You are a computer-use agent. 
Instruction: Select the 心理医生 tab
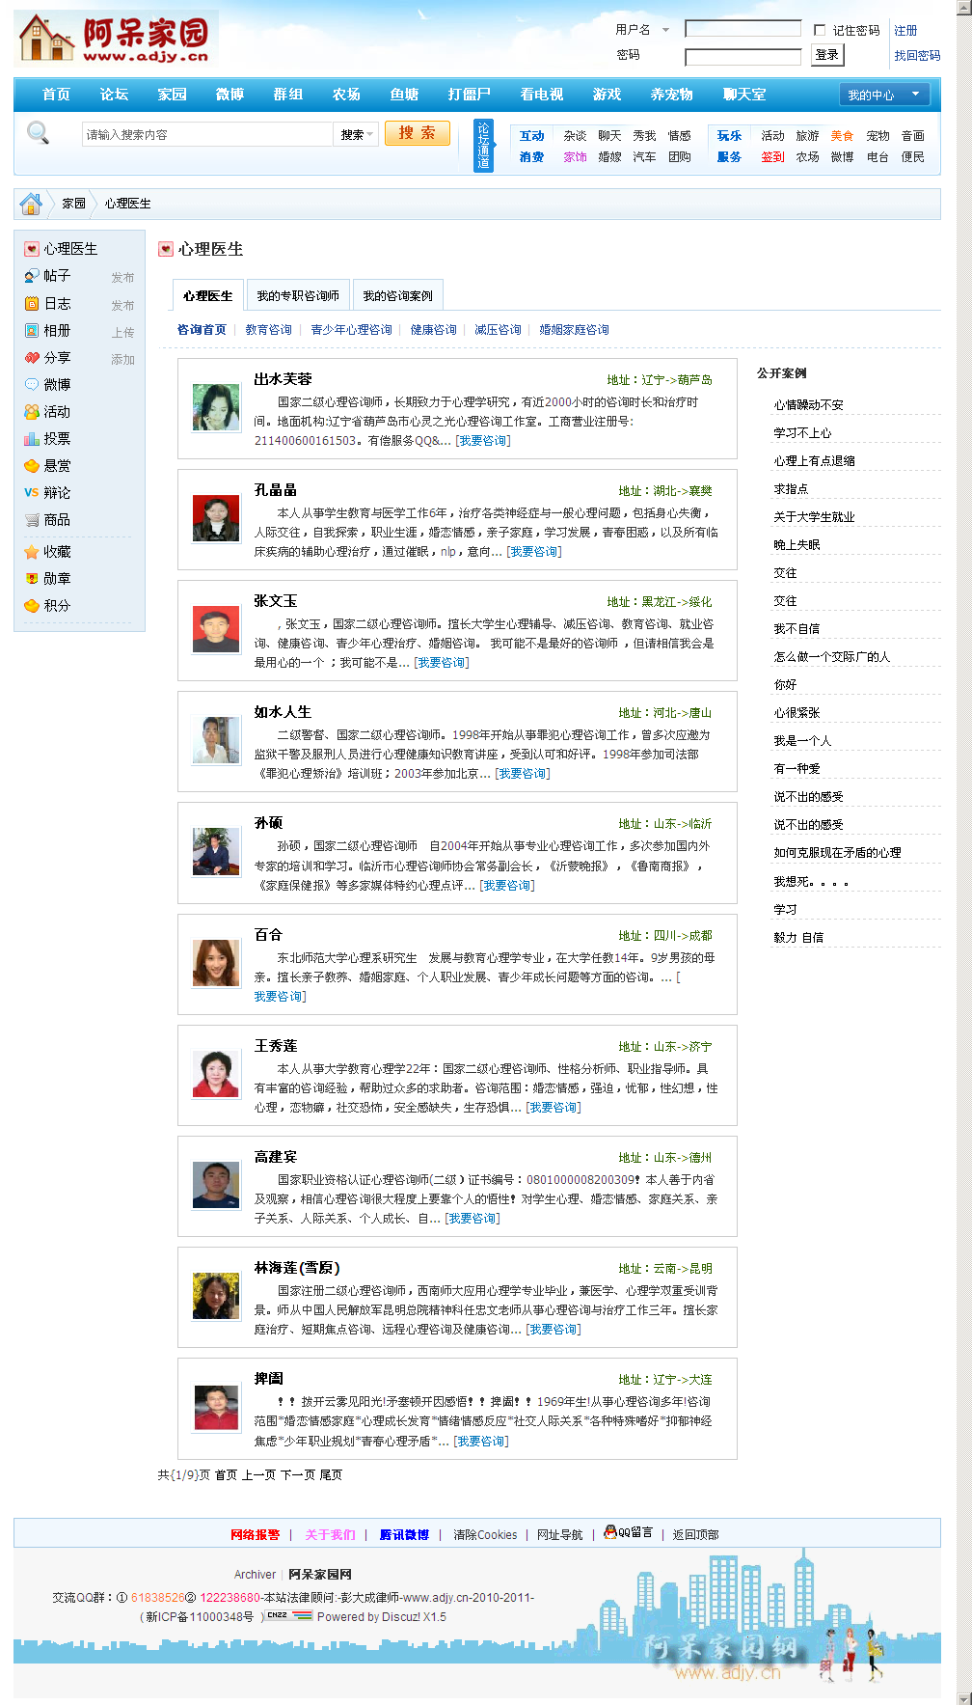tap(208, 295)
